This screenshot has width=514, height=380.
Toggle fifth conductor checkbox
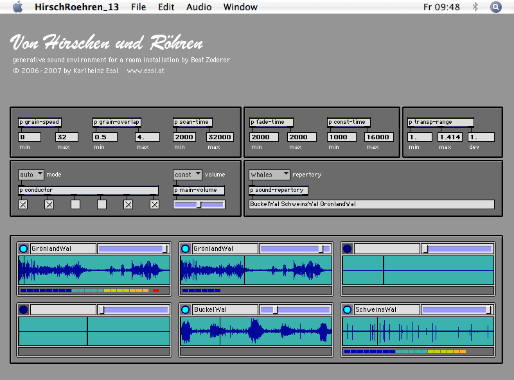tap(128, 205)
